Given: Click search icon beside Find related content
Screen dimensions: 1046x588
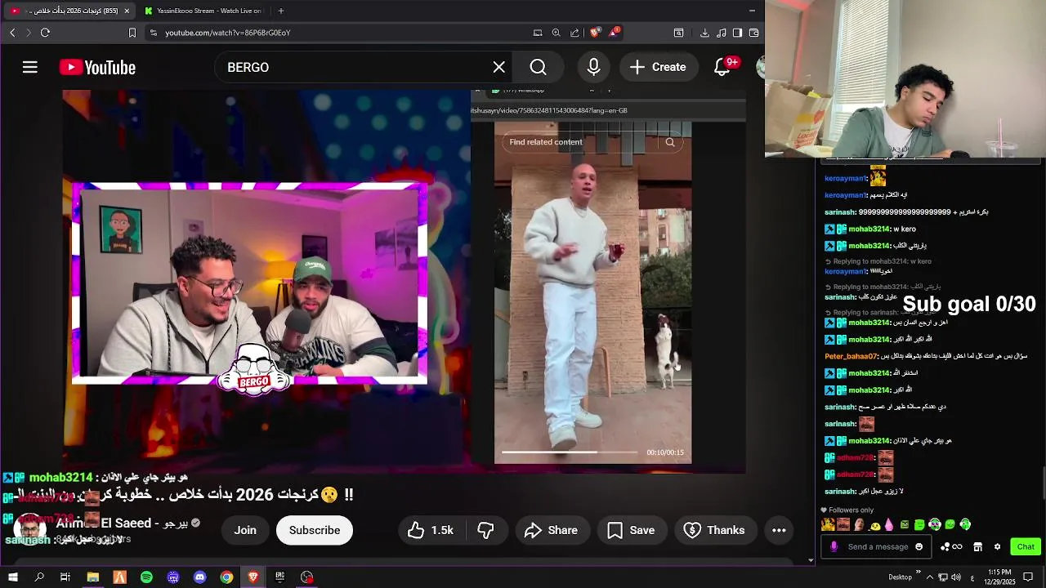Looking at the screenshot, I should tap(670, 142).
